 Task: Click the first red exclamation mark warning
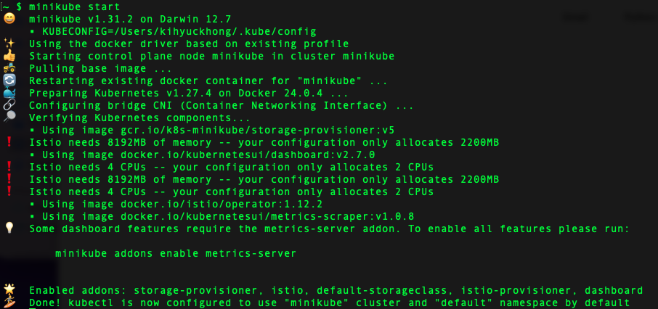[x=9, y=142]
